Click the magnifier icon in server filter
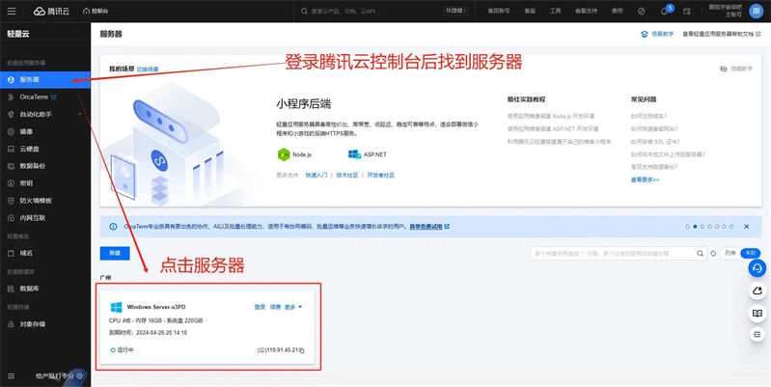 coord(700,253)
